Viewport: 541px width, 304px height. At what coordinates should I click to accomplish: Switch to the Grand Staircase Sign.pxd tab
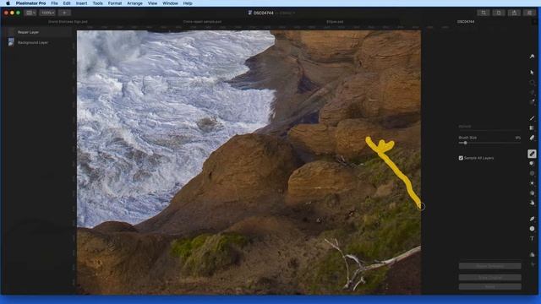pyautogui.click(x=68, y=22)
